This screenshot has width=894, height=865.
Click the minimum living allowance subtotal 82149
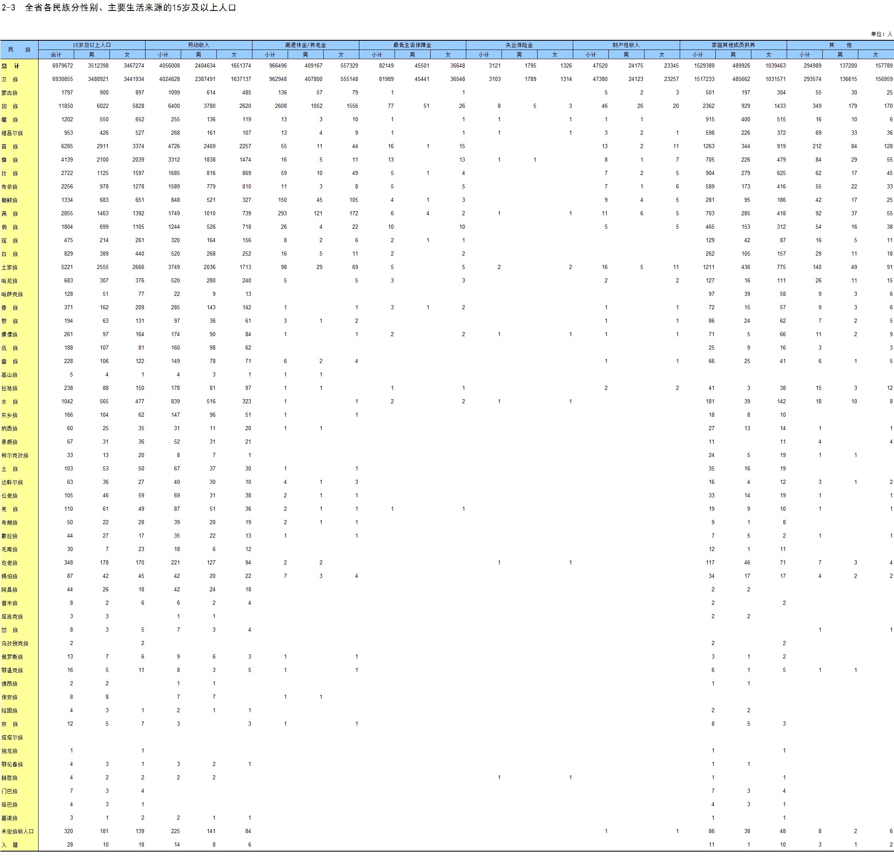386,66
